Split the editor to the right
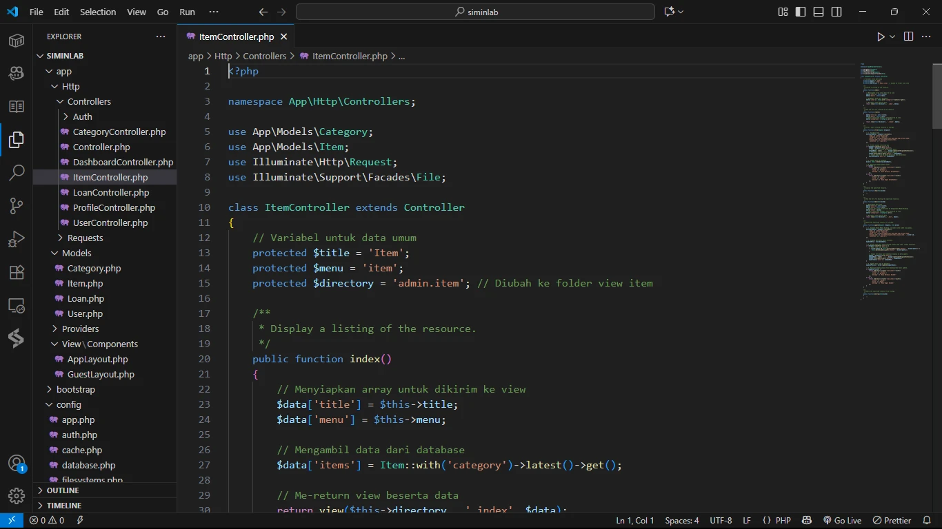This screenshot has width=942, height=529. [908, 37]
